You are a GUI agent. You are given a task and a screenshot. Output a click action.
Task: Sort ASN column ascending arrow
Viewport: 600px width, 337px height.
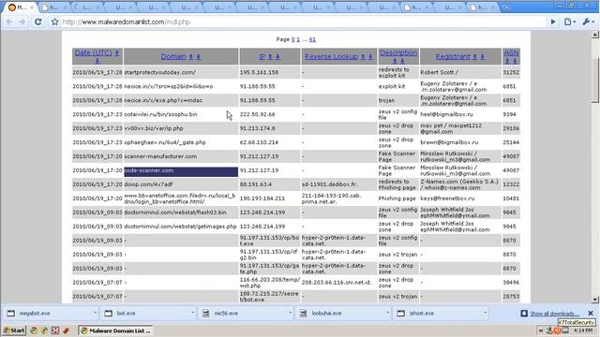pyautogui.click(x=507, y=61)
